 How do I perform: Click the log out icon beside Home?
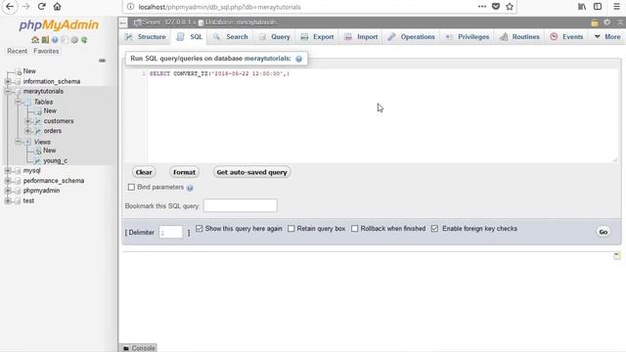(x=45, y=40)
